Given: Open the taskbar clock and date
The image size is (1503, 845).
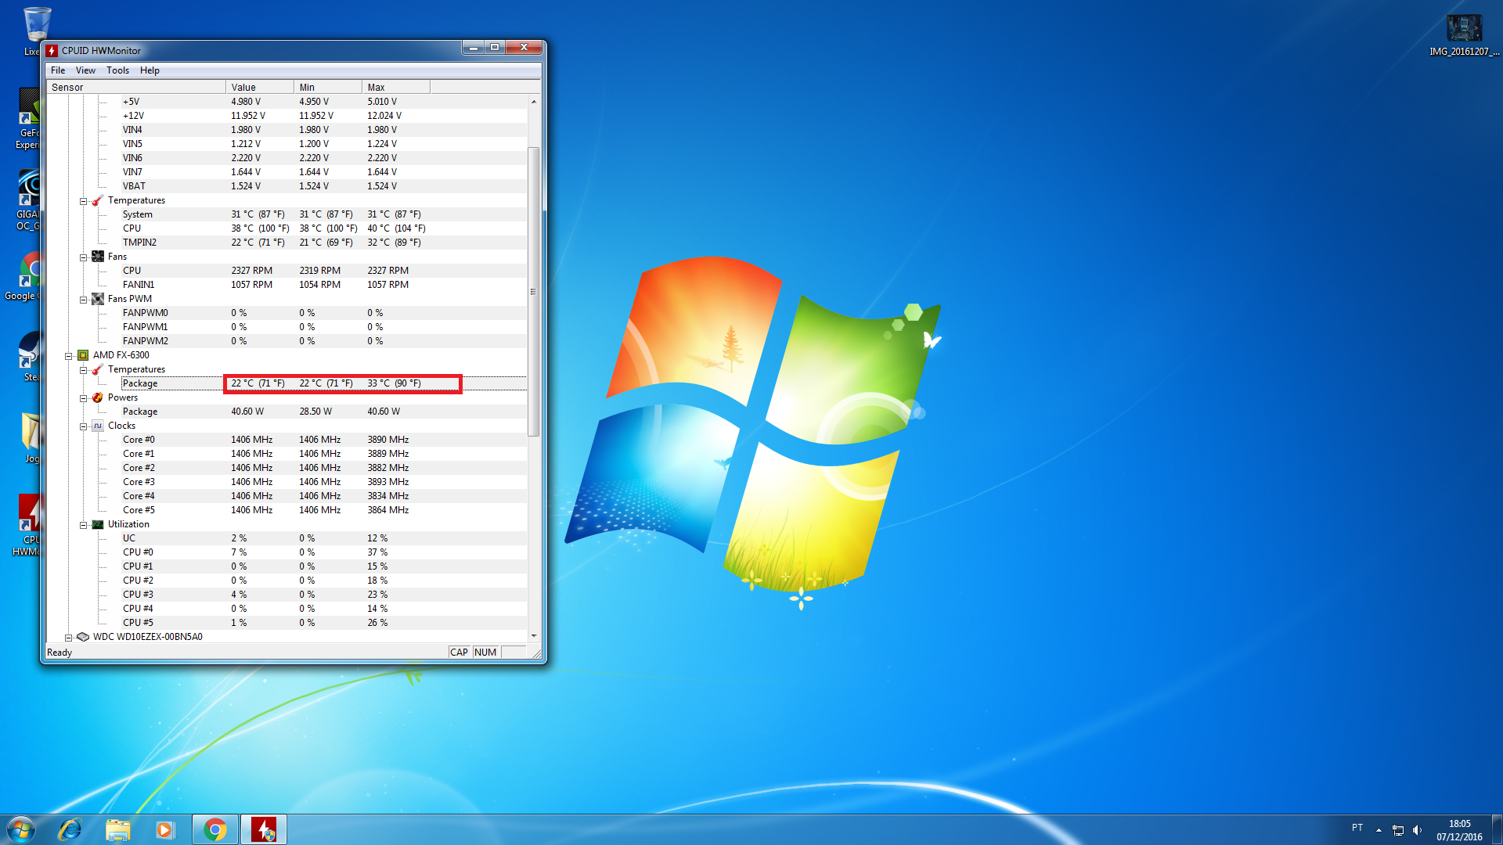Looking at the screenshot, I should click(1459, 830).
